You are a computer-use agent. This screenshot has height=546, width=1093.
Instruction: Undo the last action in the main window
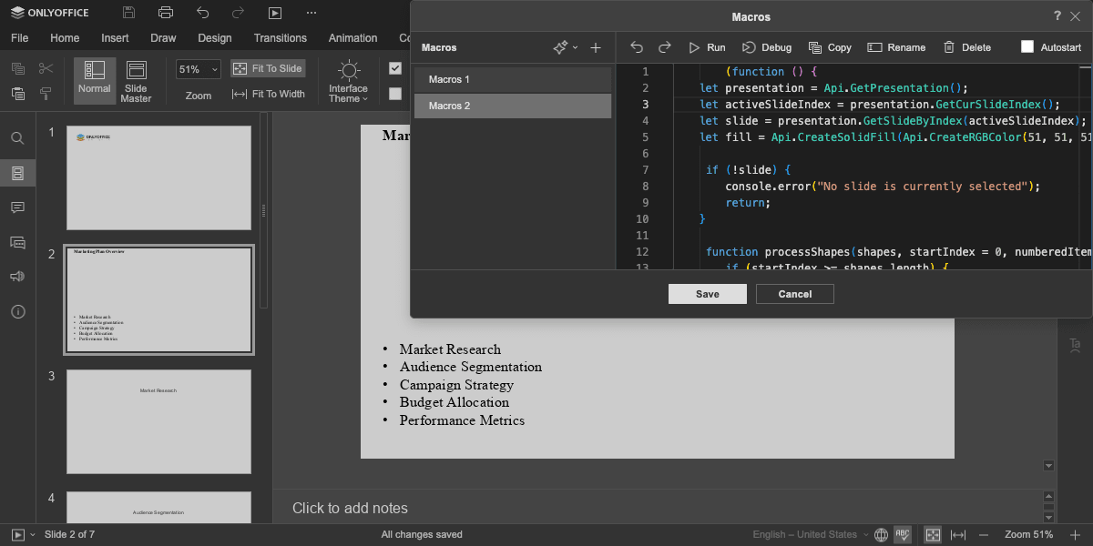point(202,13)
